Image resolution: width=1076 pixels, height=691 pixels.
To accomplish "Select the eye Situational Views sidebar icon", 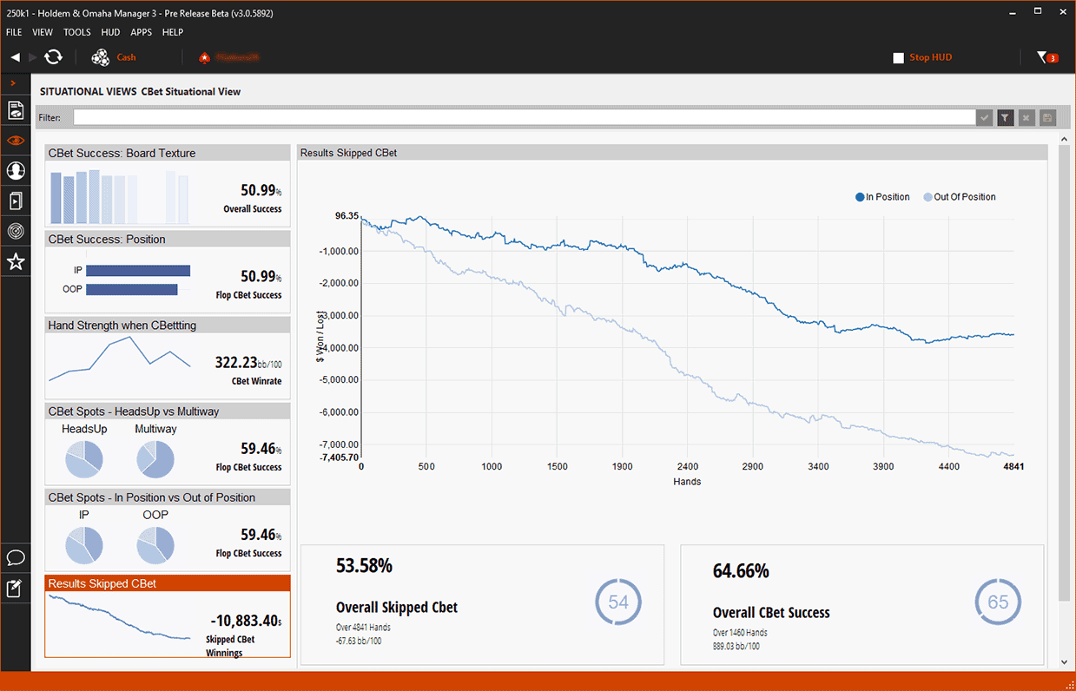I will (15, 141).
